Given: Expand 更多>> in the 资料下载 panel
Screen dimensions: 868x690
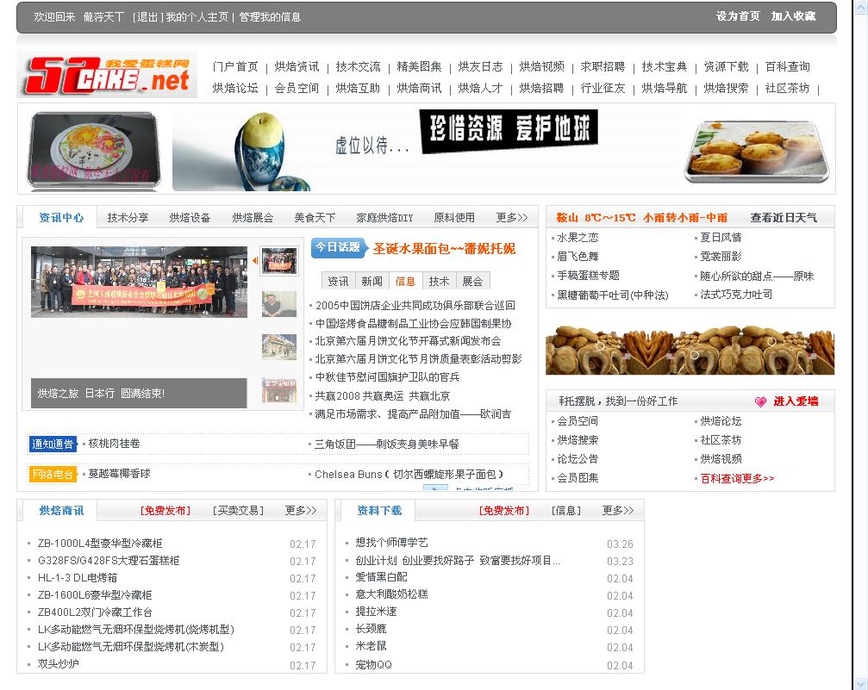Looking at the screenshot, I should pyautogui.click(x=618, y=510).
